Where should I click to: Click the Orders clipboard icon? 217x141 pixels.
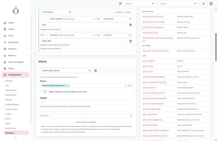[x=5, y=29]
